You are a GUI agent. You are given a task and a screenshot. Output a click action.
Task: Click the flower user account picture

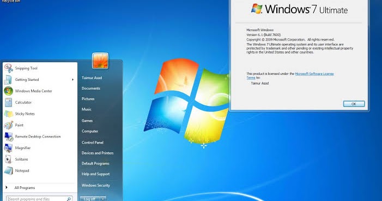click(x=100, y=61)
